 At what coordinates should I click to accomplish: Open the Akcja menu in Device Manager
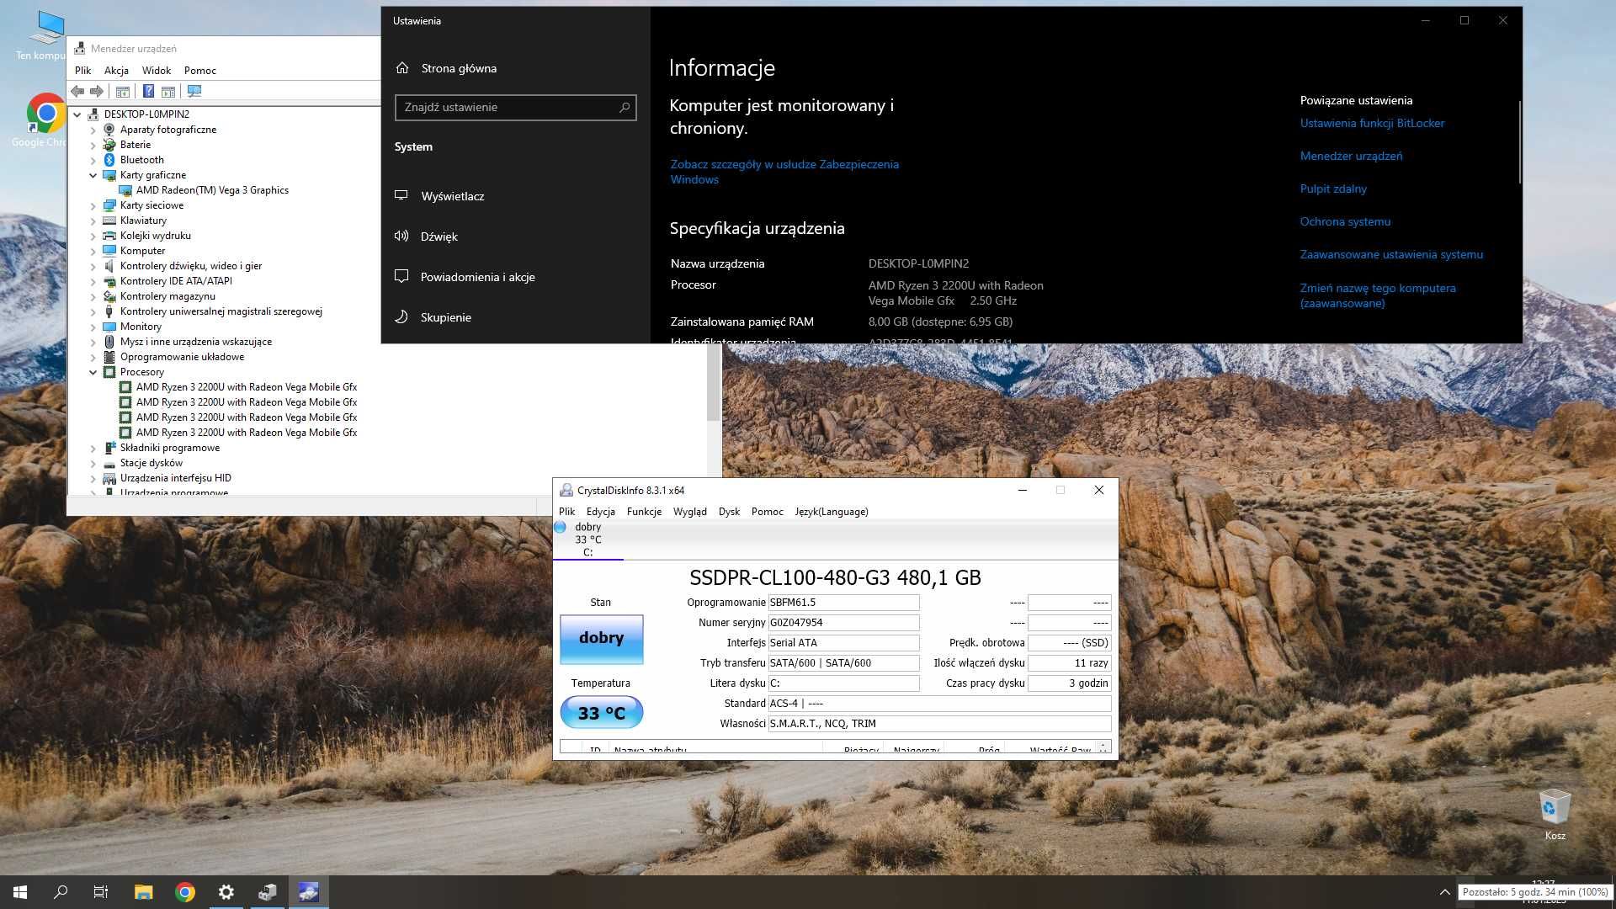(116, 71)
